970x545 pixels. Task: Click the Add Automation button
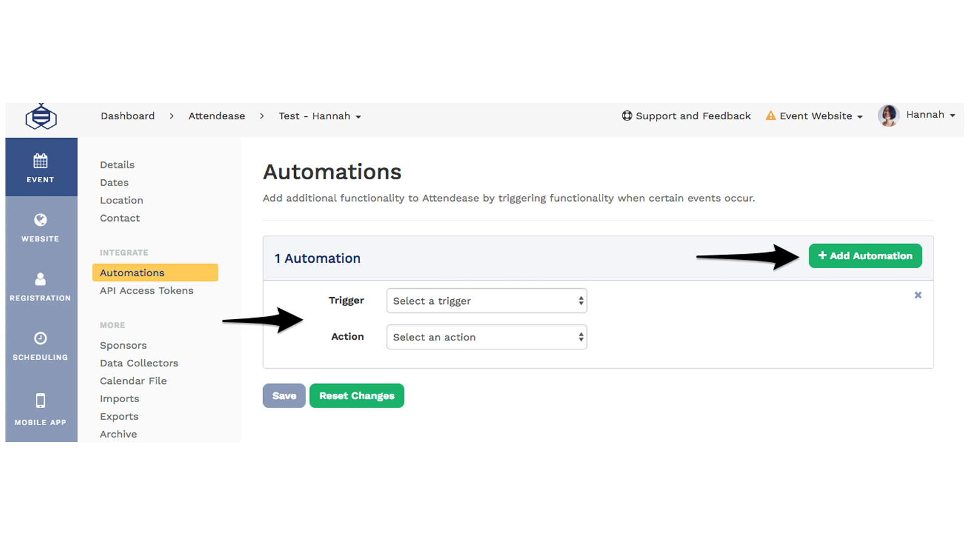pyautogui.click(x=865, y=256)
